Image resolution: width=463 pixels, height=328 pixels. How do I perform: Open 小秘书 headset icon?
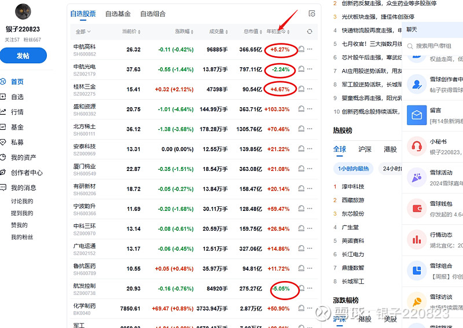point(417,146)
